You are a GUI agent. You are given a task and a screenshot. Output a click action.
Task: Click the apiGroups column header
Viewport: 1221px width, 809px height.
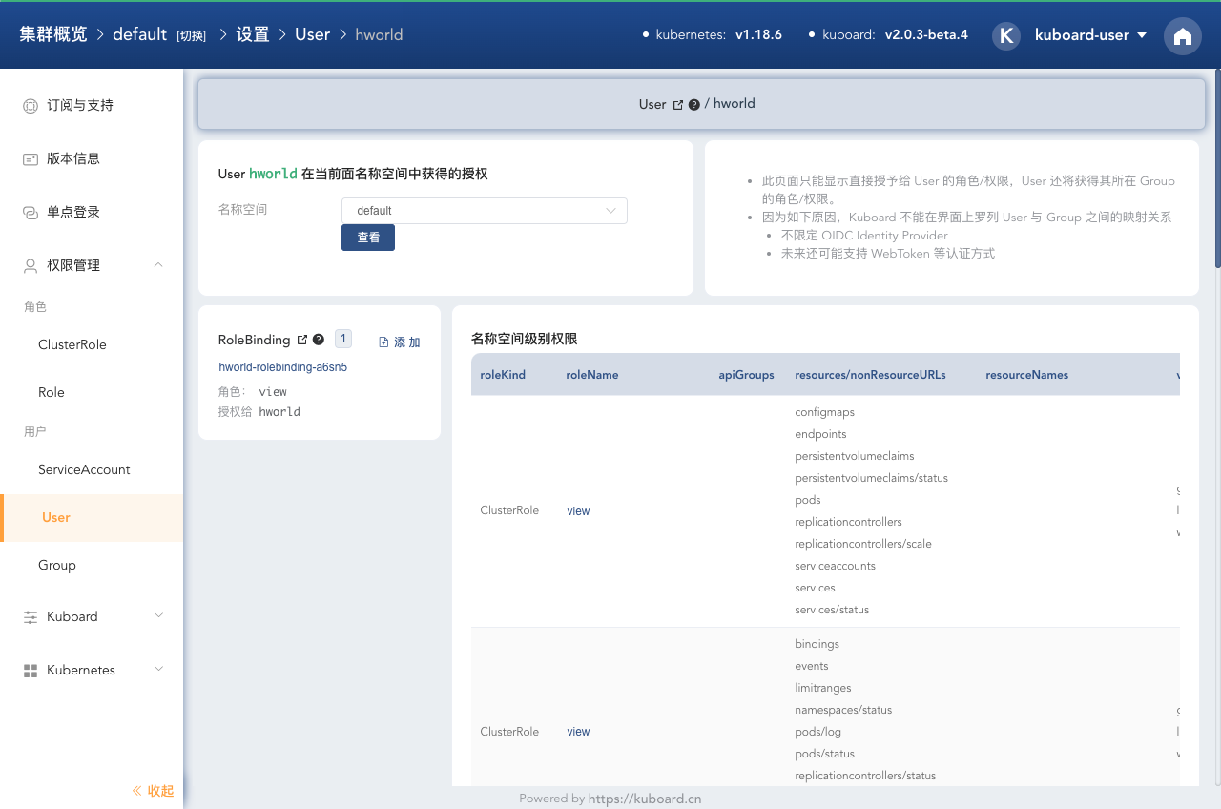tap(746, 375)
